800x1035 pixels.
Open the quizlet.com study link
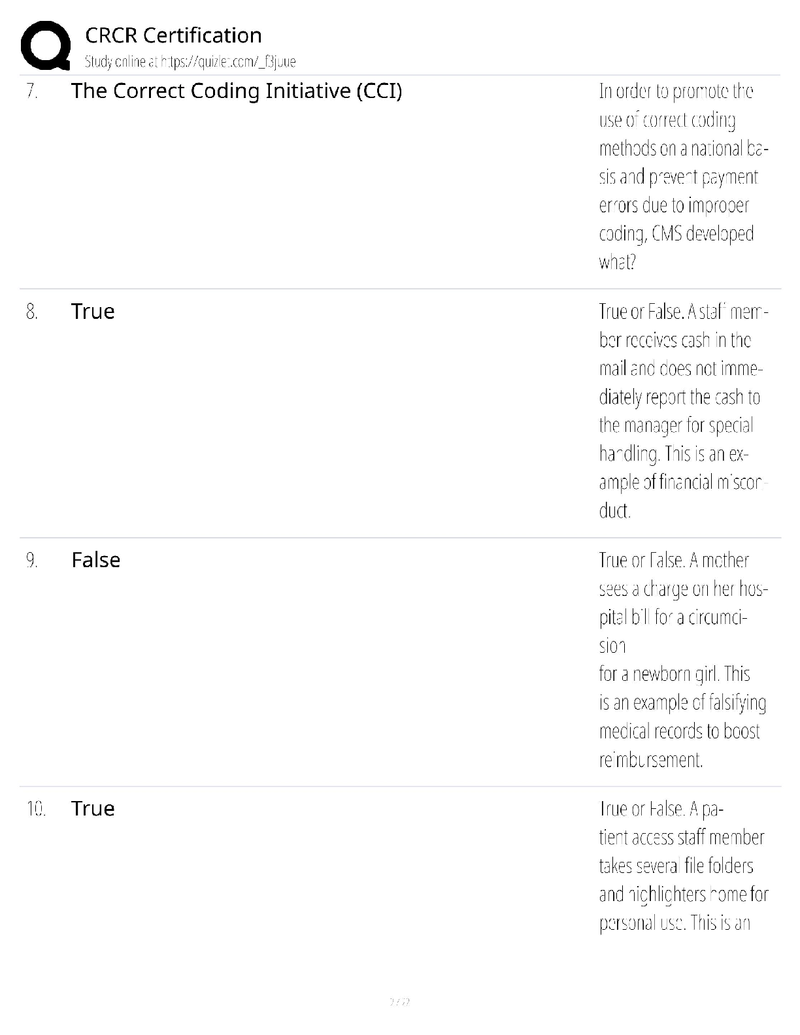[x=228, y=62]
